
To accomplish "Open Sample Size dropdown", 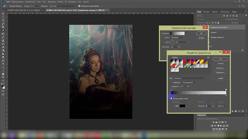I will 31,6.
